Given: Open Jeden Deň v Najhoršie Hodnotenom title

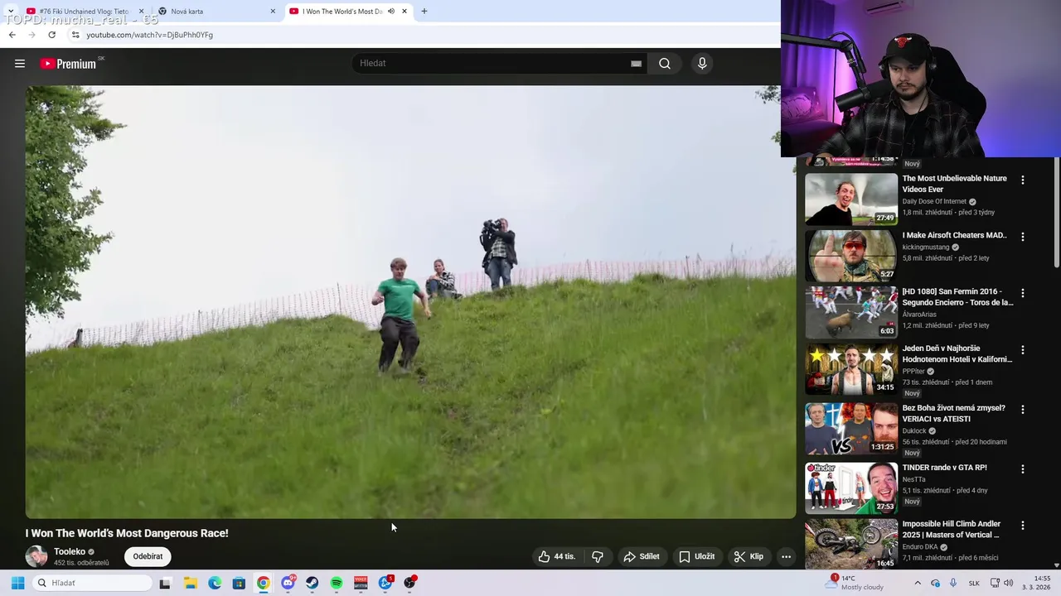Looking at the screenshot, I should click(957, 354).
